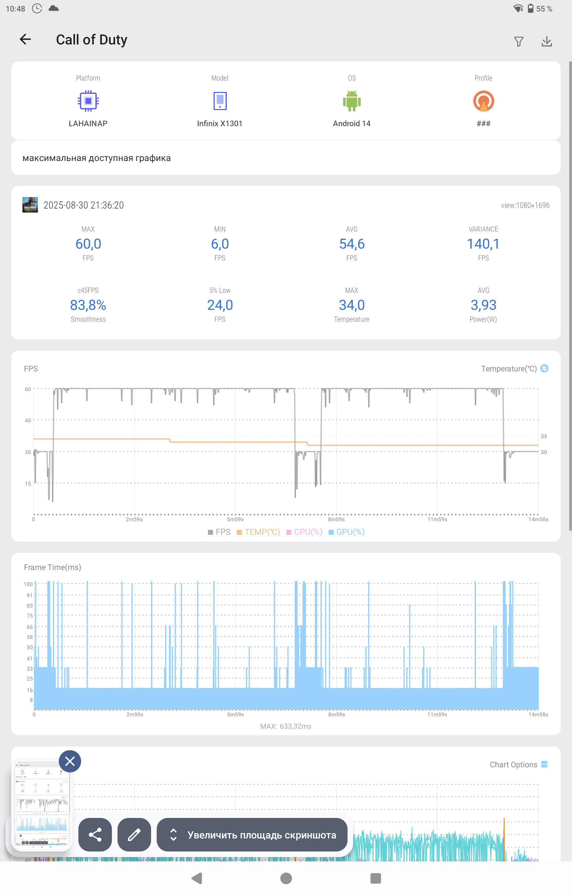The width and height of the screenshot is (572, 895).
Task: Tap the MAX: 633,32ms frame time label
Action: click(x=286, y=726)
